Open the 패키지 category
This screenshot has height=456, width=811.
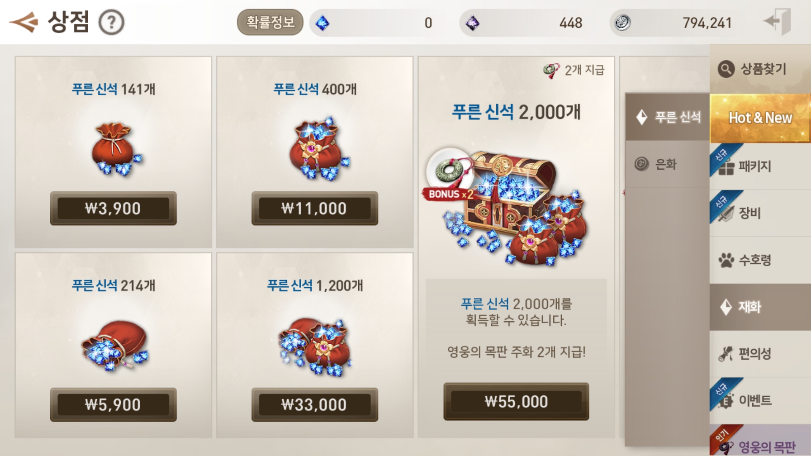point(760,166)
